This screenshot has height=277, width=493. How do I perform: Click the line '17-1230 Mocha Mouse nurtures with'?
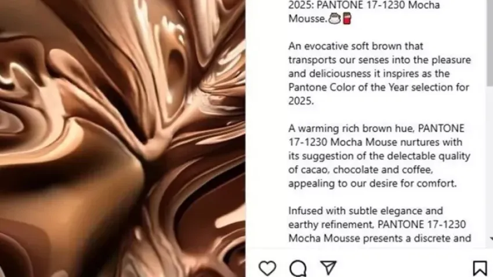point(375,143)
